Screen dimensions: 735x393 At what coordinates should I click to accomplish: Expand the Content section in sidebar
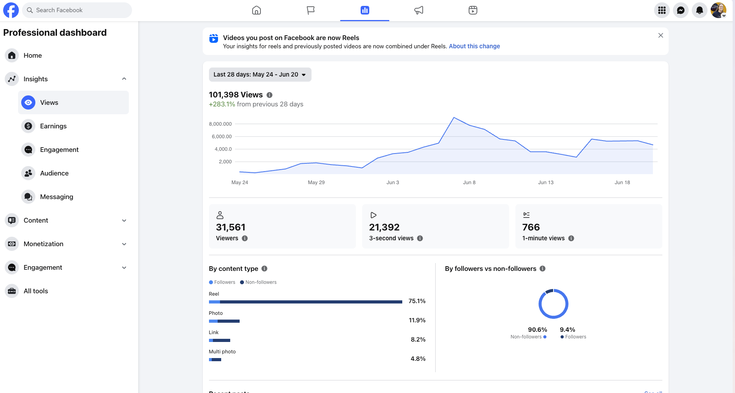pyautogui.click(x=124, y=220)
